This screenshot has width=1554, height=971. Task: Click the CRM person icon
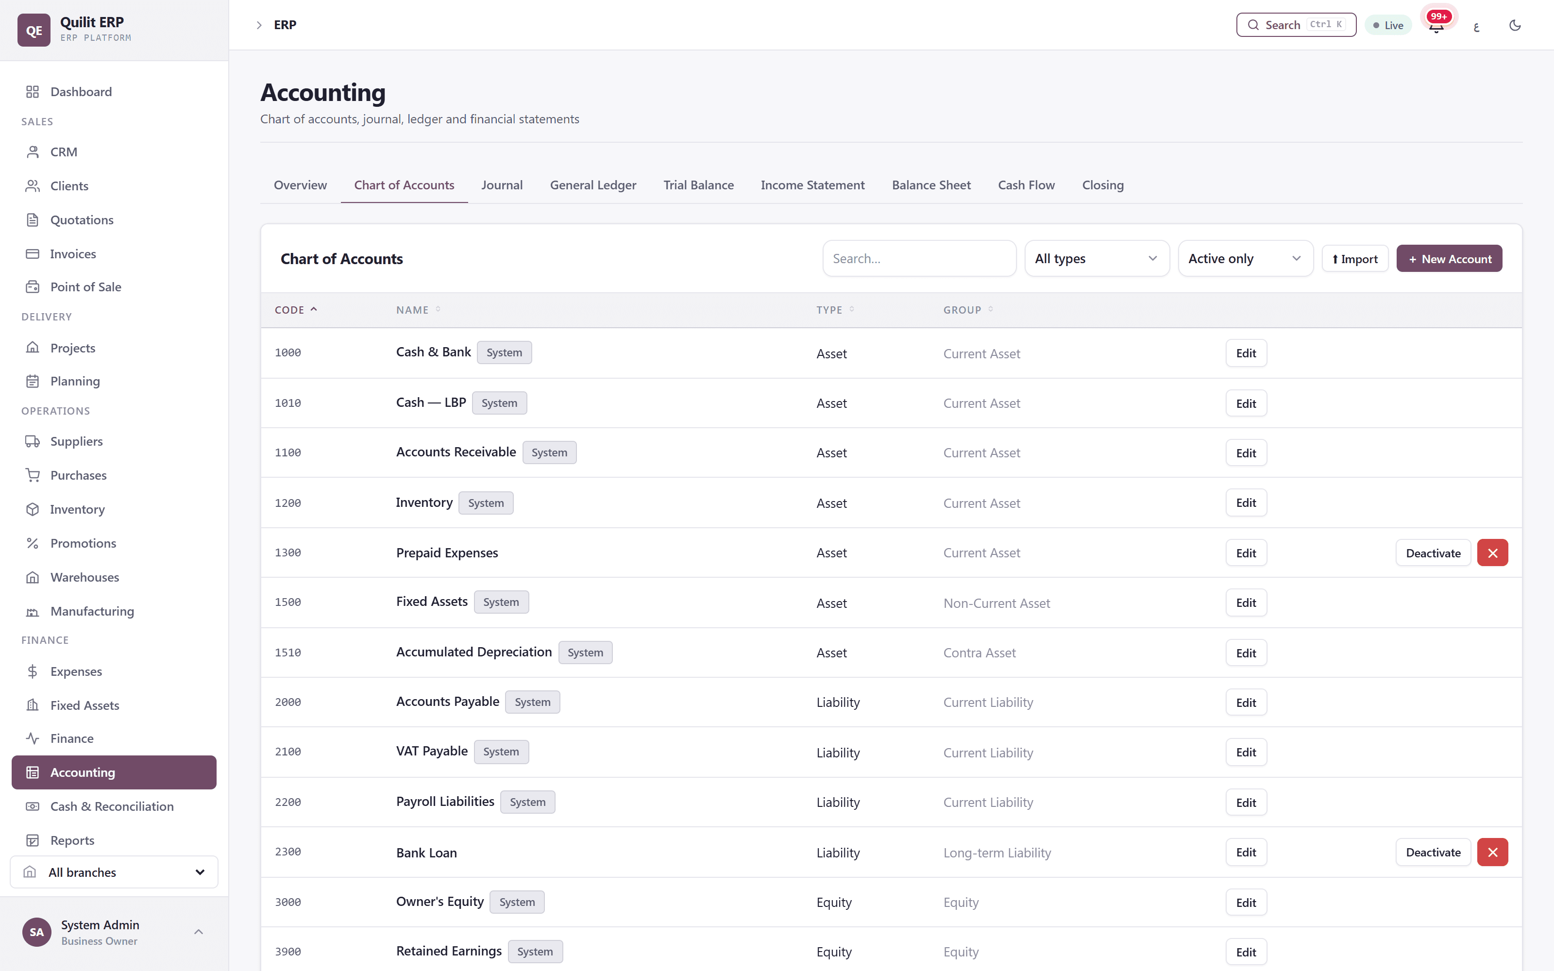point(32,151)
